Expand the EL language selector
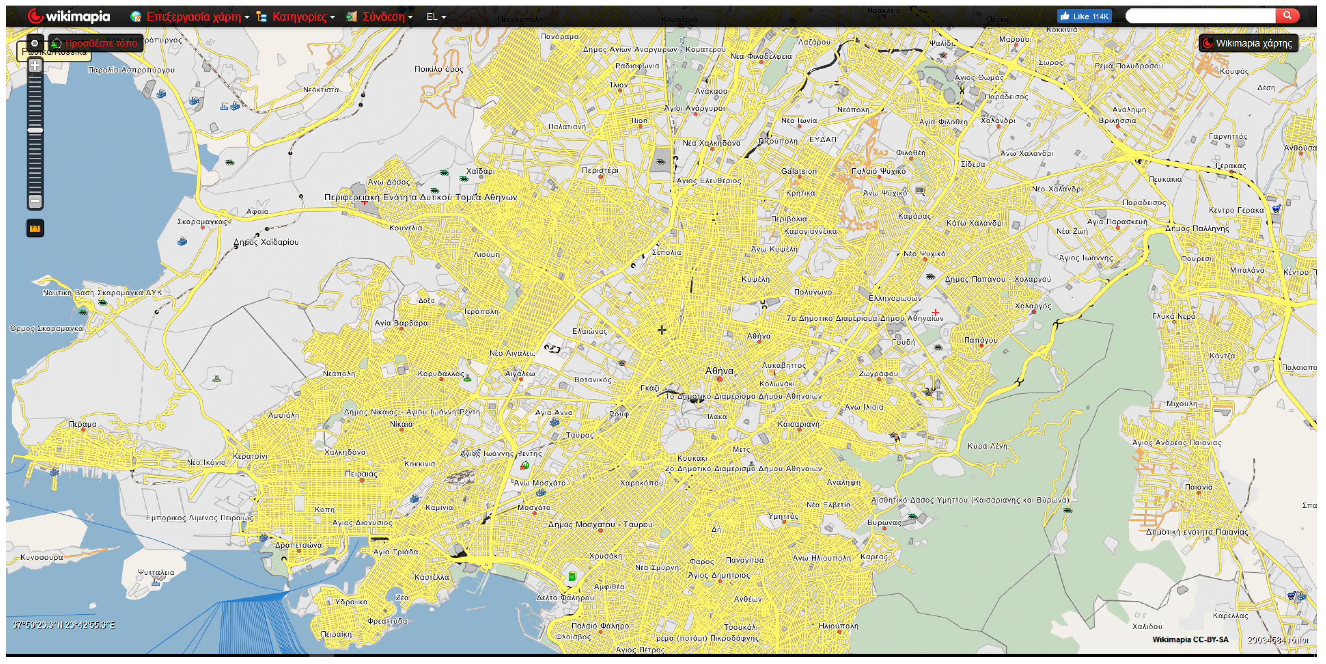 point(436,16)
